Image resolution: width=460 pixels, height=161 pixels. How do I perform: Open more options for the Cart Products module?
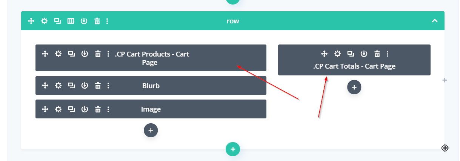click(108, 54)
